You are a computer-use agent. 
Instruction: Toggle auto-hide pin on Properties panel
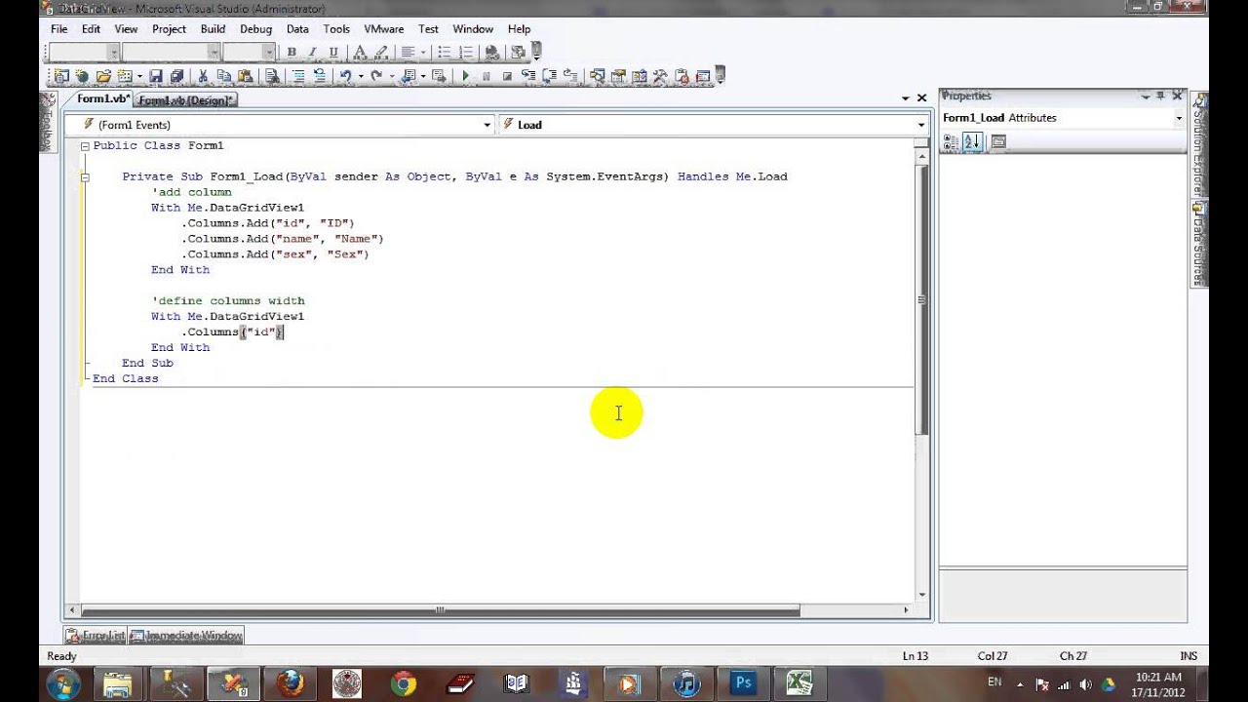click(1161, 96)
